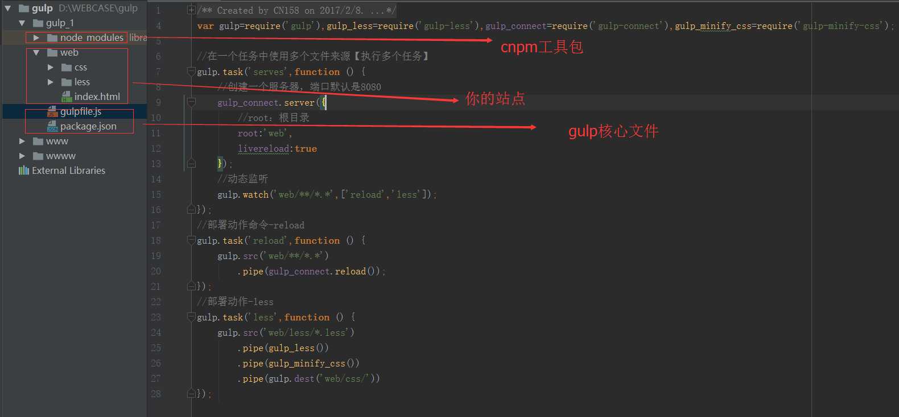The height and width of the screenshot is (417, 899).
Task: Expand the css folder arrow
Action: coord(51,68)
